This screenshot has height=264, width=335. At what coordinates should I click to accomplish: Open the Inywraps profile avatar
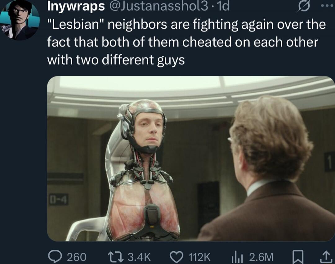click(x=20, y=20)
